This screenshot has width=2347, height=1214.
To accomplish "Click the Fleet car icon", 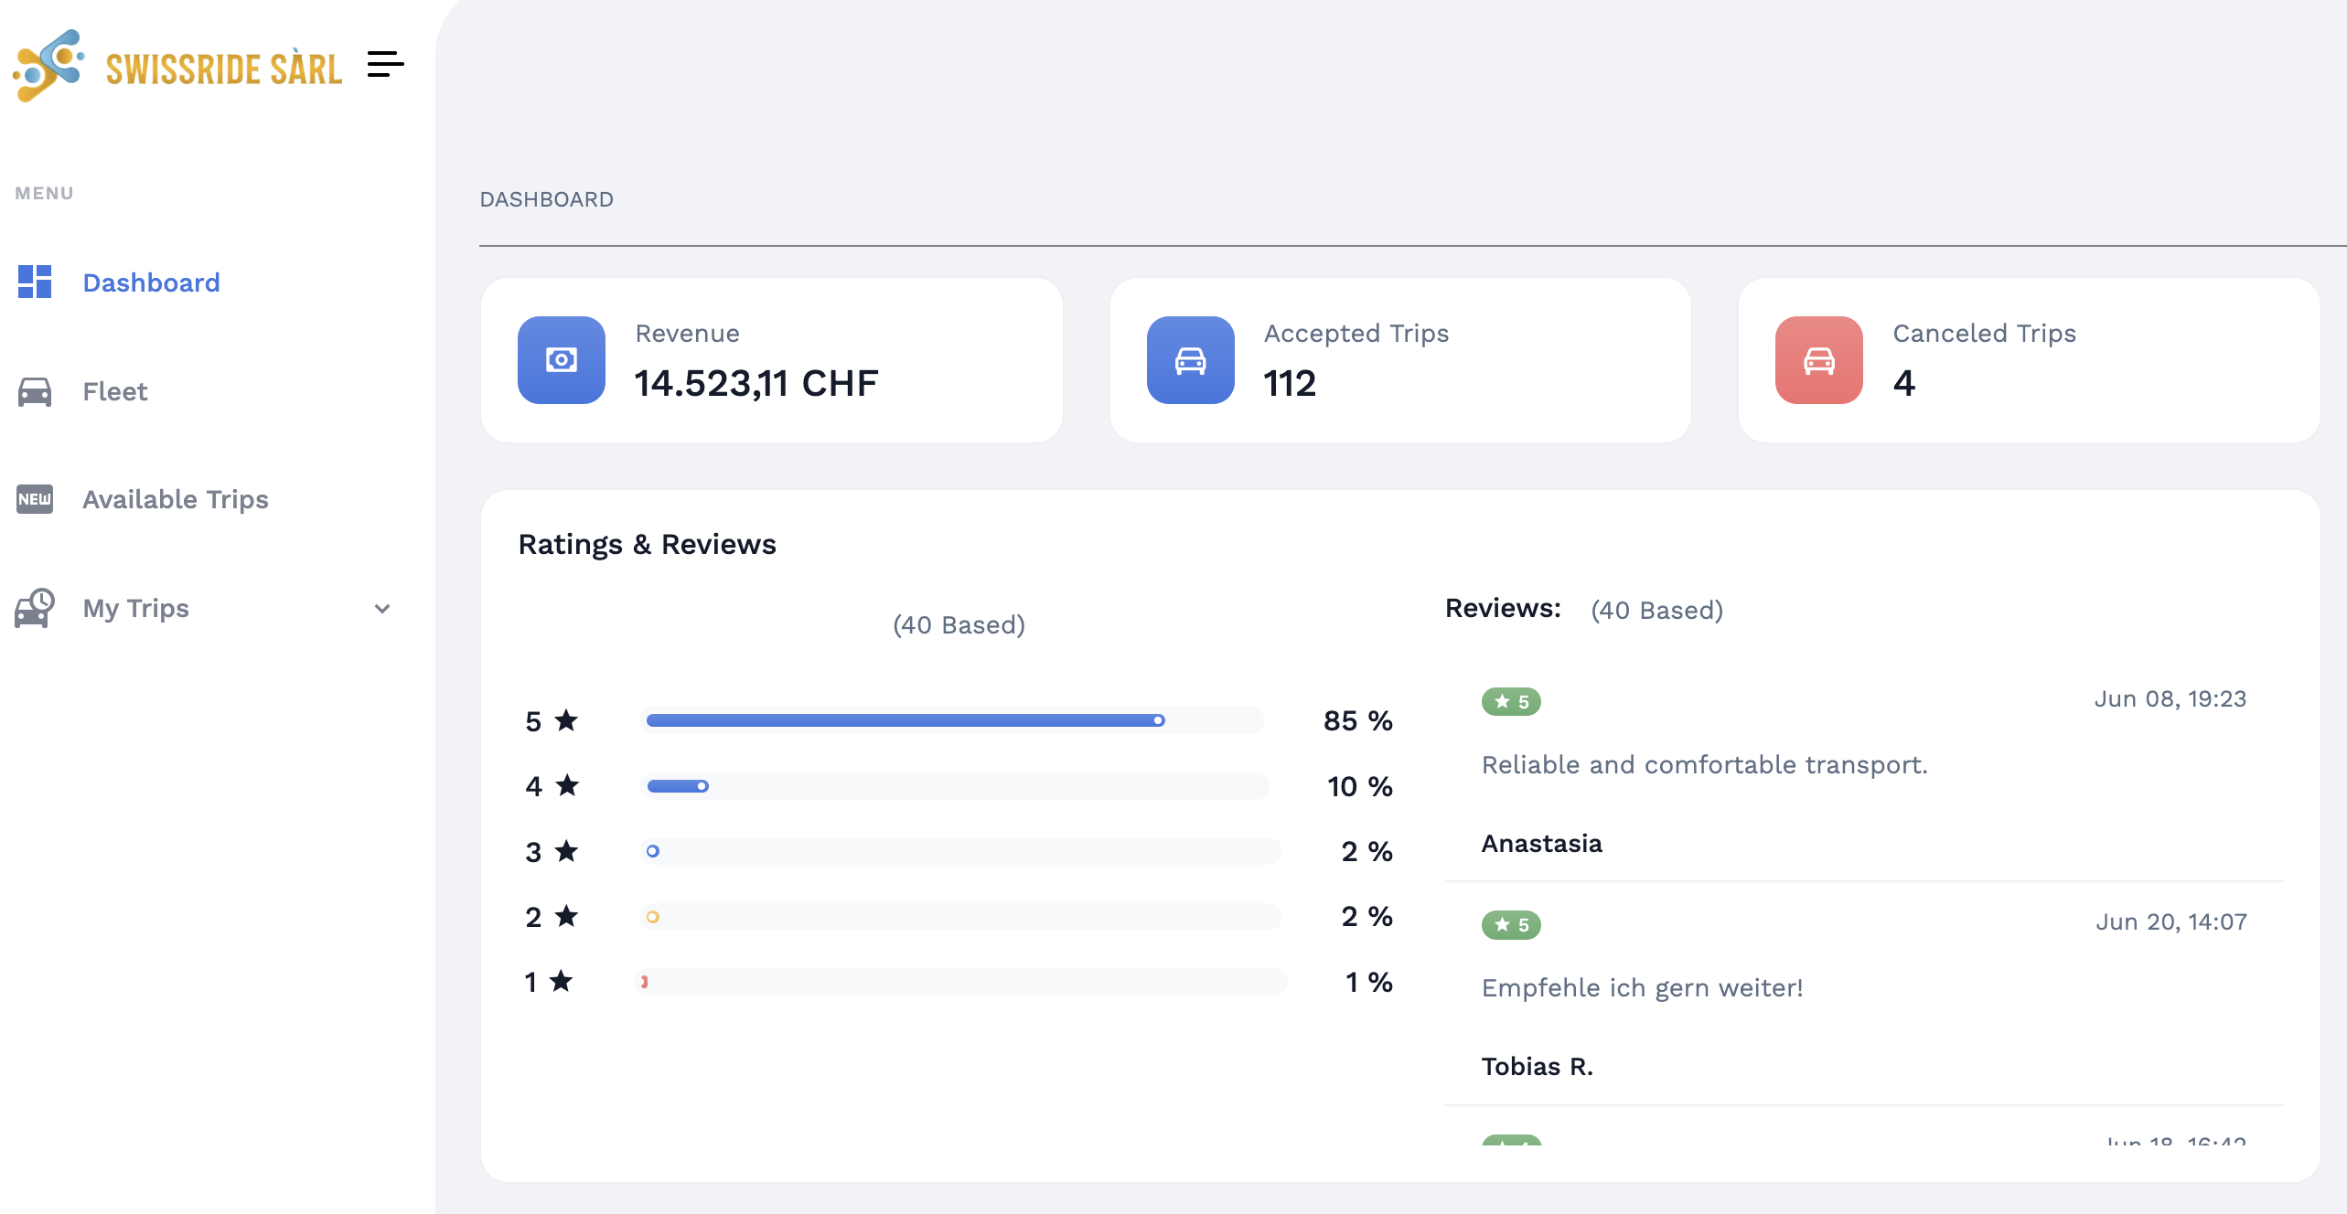I will (35, 391).
